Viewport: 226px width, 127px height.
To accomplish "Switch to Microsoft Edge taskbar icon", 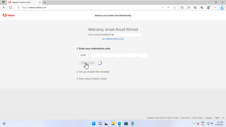I will click(120, 124).
